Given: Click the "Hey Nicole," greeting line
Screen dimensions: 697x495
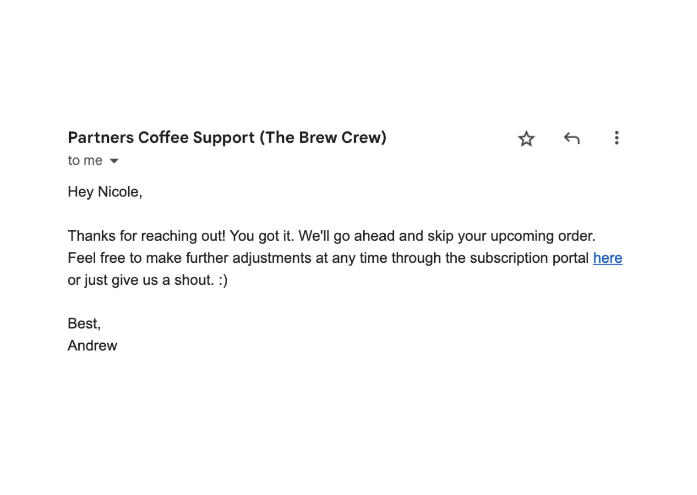Looking at the screenshot, I should [x=105, y=193].
